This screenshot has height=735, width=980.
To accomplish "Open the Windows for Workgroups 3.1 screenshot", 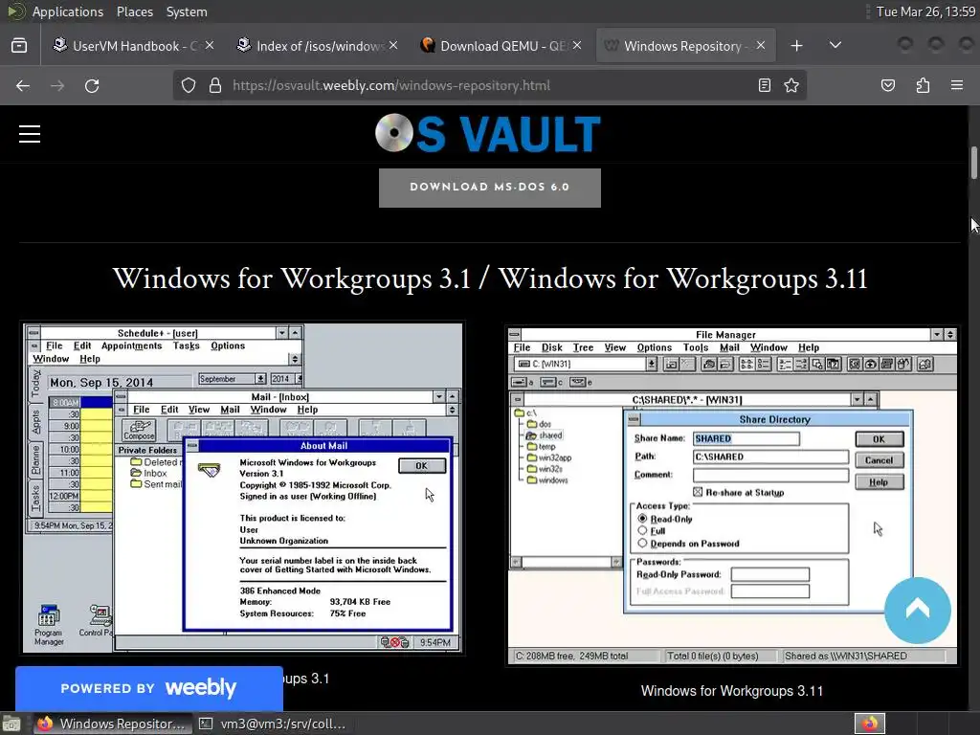I will coord(242,488).
